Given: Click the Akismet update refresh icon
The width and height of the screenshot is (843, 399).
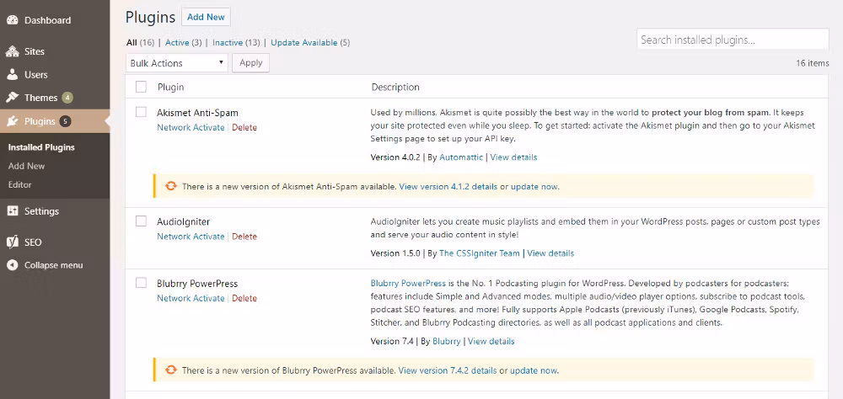Looking at the screenshot, I should coord(170,187).
